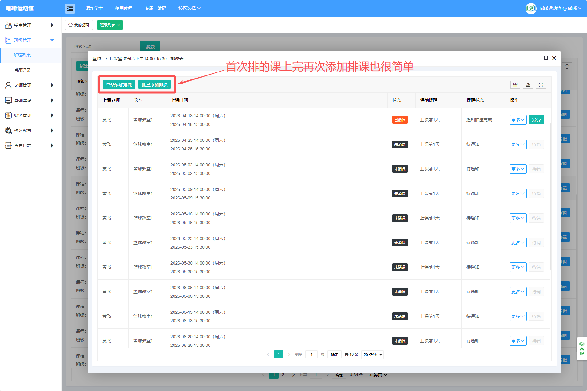Click the campus config gear icon
587x391 pixels.
click(x=8, y=130)
